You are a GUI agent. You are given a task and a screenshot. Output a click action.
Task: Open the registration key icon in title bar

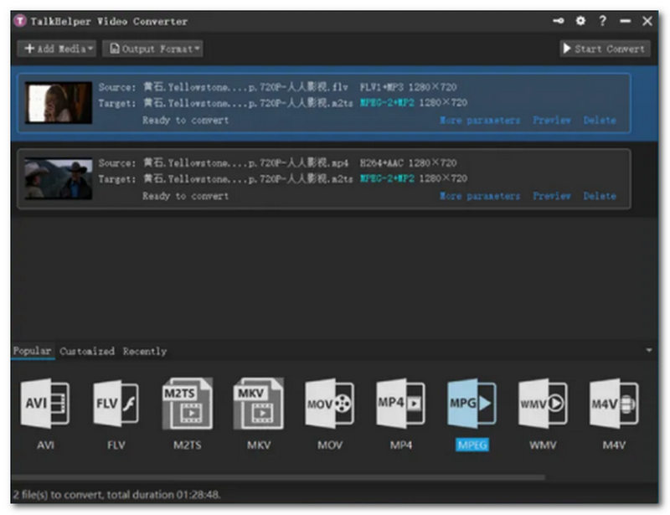(558, 20)
